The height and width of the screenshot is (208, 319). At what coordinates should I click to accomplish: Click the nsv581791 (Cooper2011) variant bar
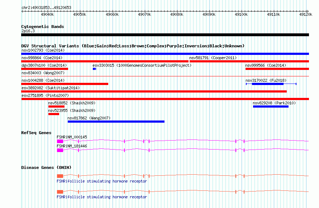249,61
